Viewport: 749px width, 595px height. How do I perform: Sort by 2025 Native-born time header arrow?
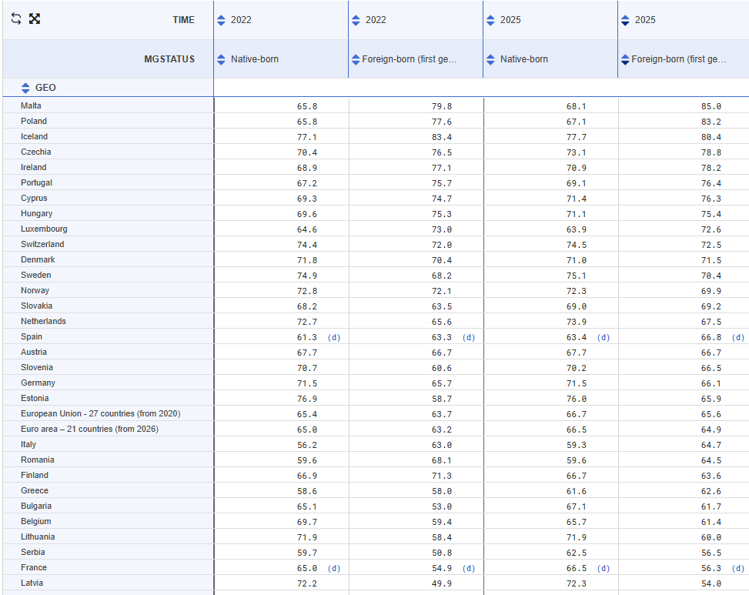(x=490, y=20)
